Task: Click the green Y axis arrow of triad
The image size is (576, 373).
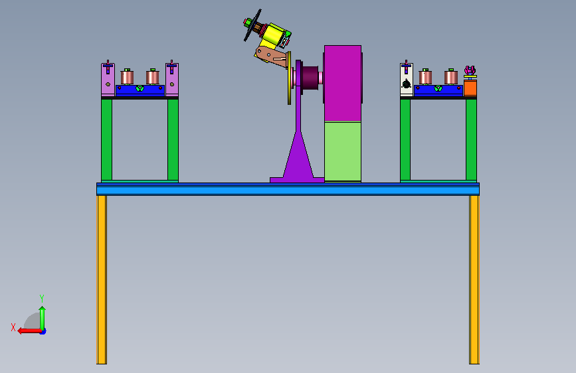Action: [43, 318]
